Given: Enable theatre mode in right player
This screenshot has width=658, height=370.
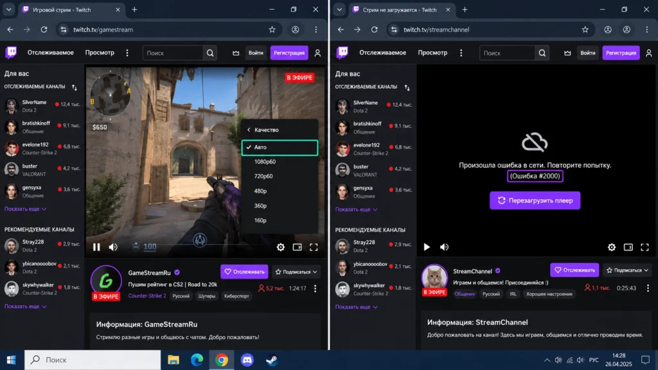Looking at the screenshot, I should [x=628, y=247].
